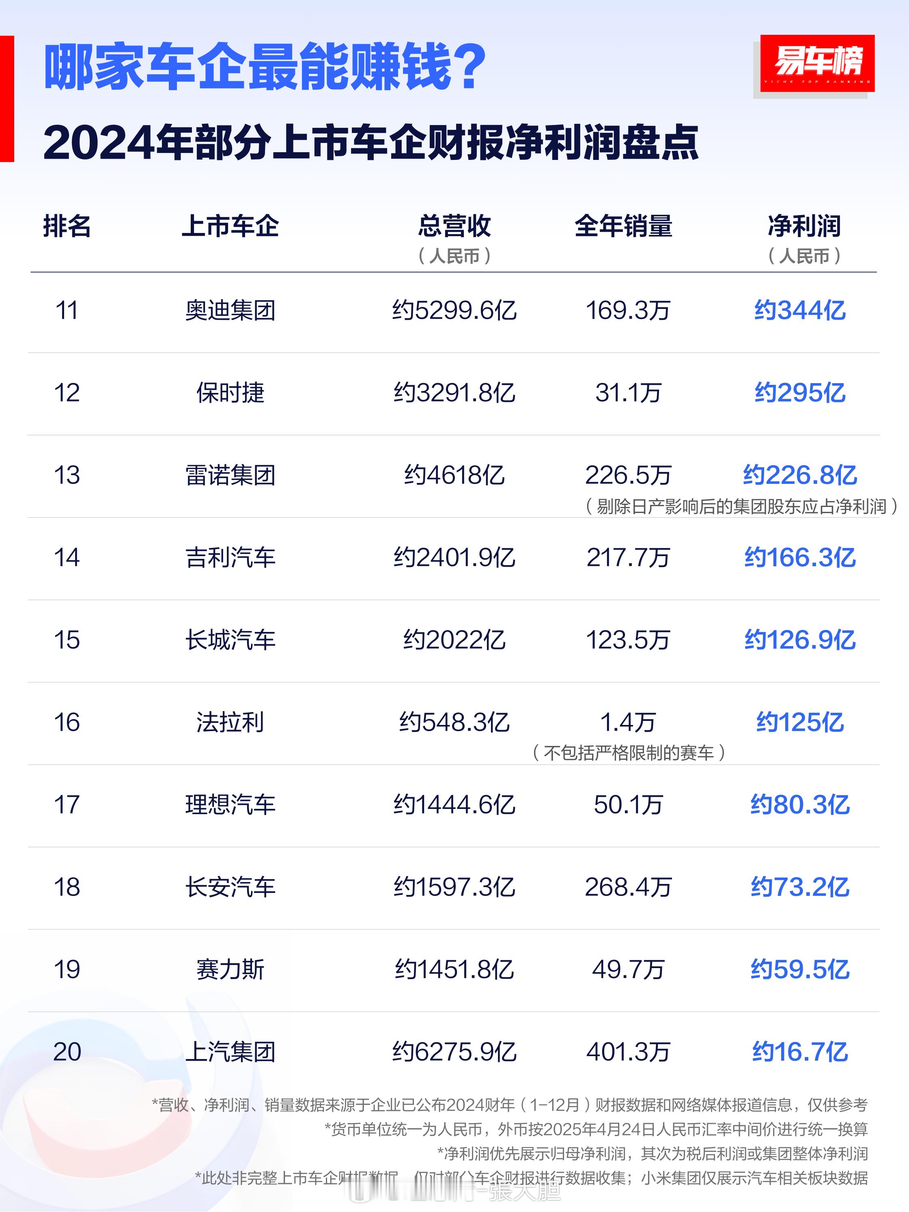
Task: Click the 全年销量 column header
Action: pyautogui.click(x=624, y=226)
